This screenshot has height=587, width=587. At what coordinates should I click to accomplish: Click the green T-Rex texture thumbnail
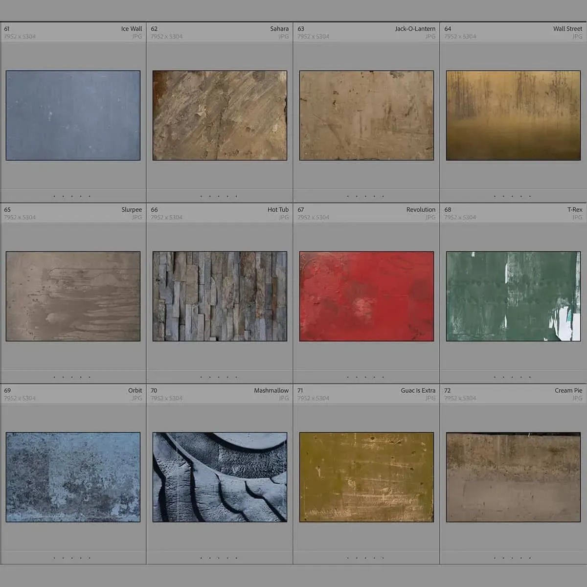pyautogui.click(x=513, y=296)
